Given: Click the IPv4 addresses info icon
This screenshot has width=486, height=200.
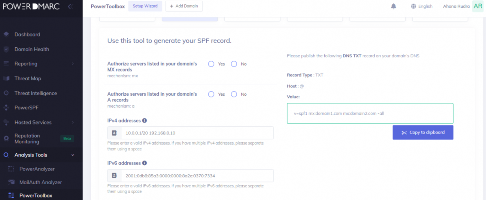Looking at the screenshot, I should (145, 120).
